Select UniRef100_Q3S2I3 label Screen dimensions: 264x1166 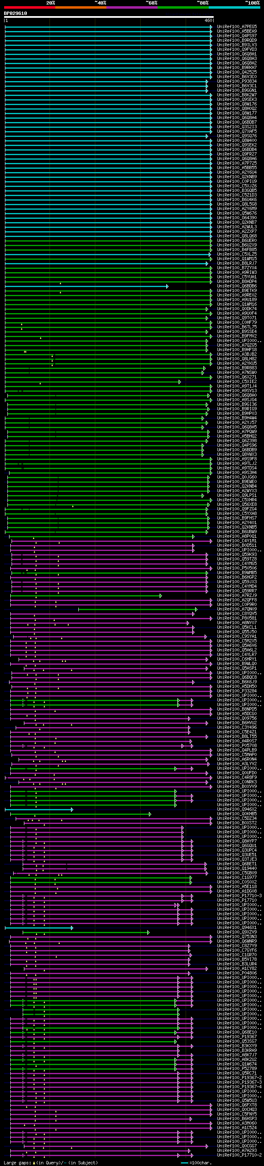point(237,127)
